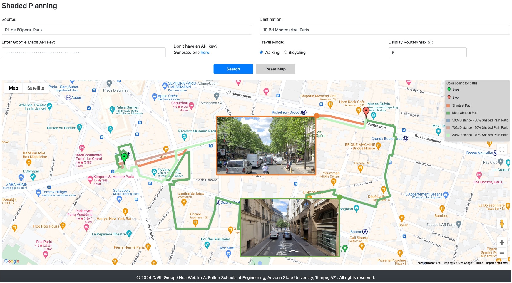Select the Walking travel mode

coord(261,52)
